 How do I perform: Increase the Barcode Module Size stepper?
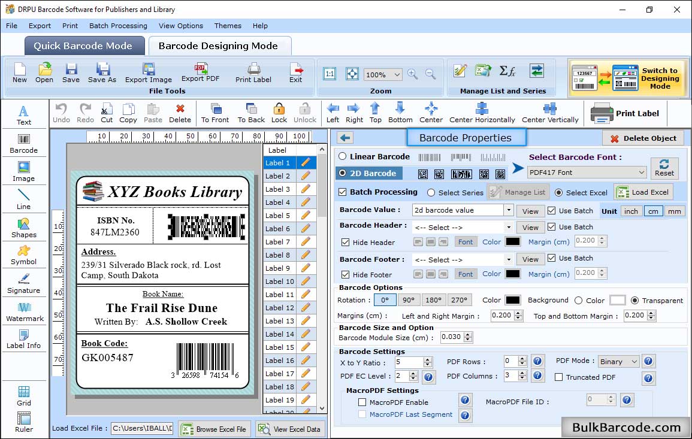[468, 334]
